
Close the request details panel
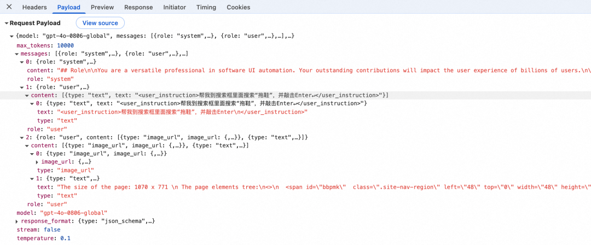pyautogui.click(x=9, y=7)
